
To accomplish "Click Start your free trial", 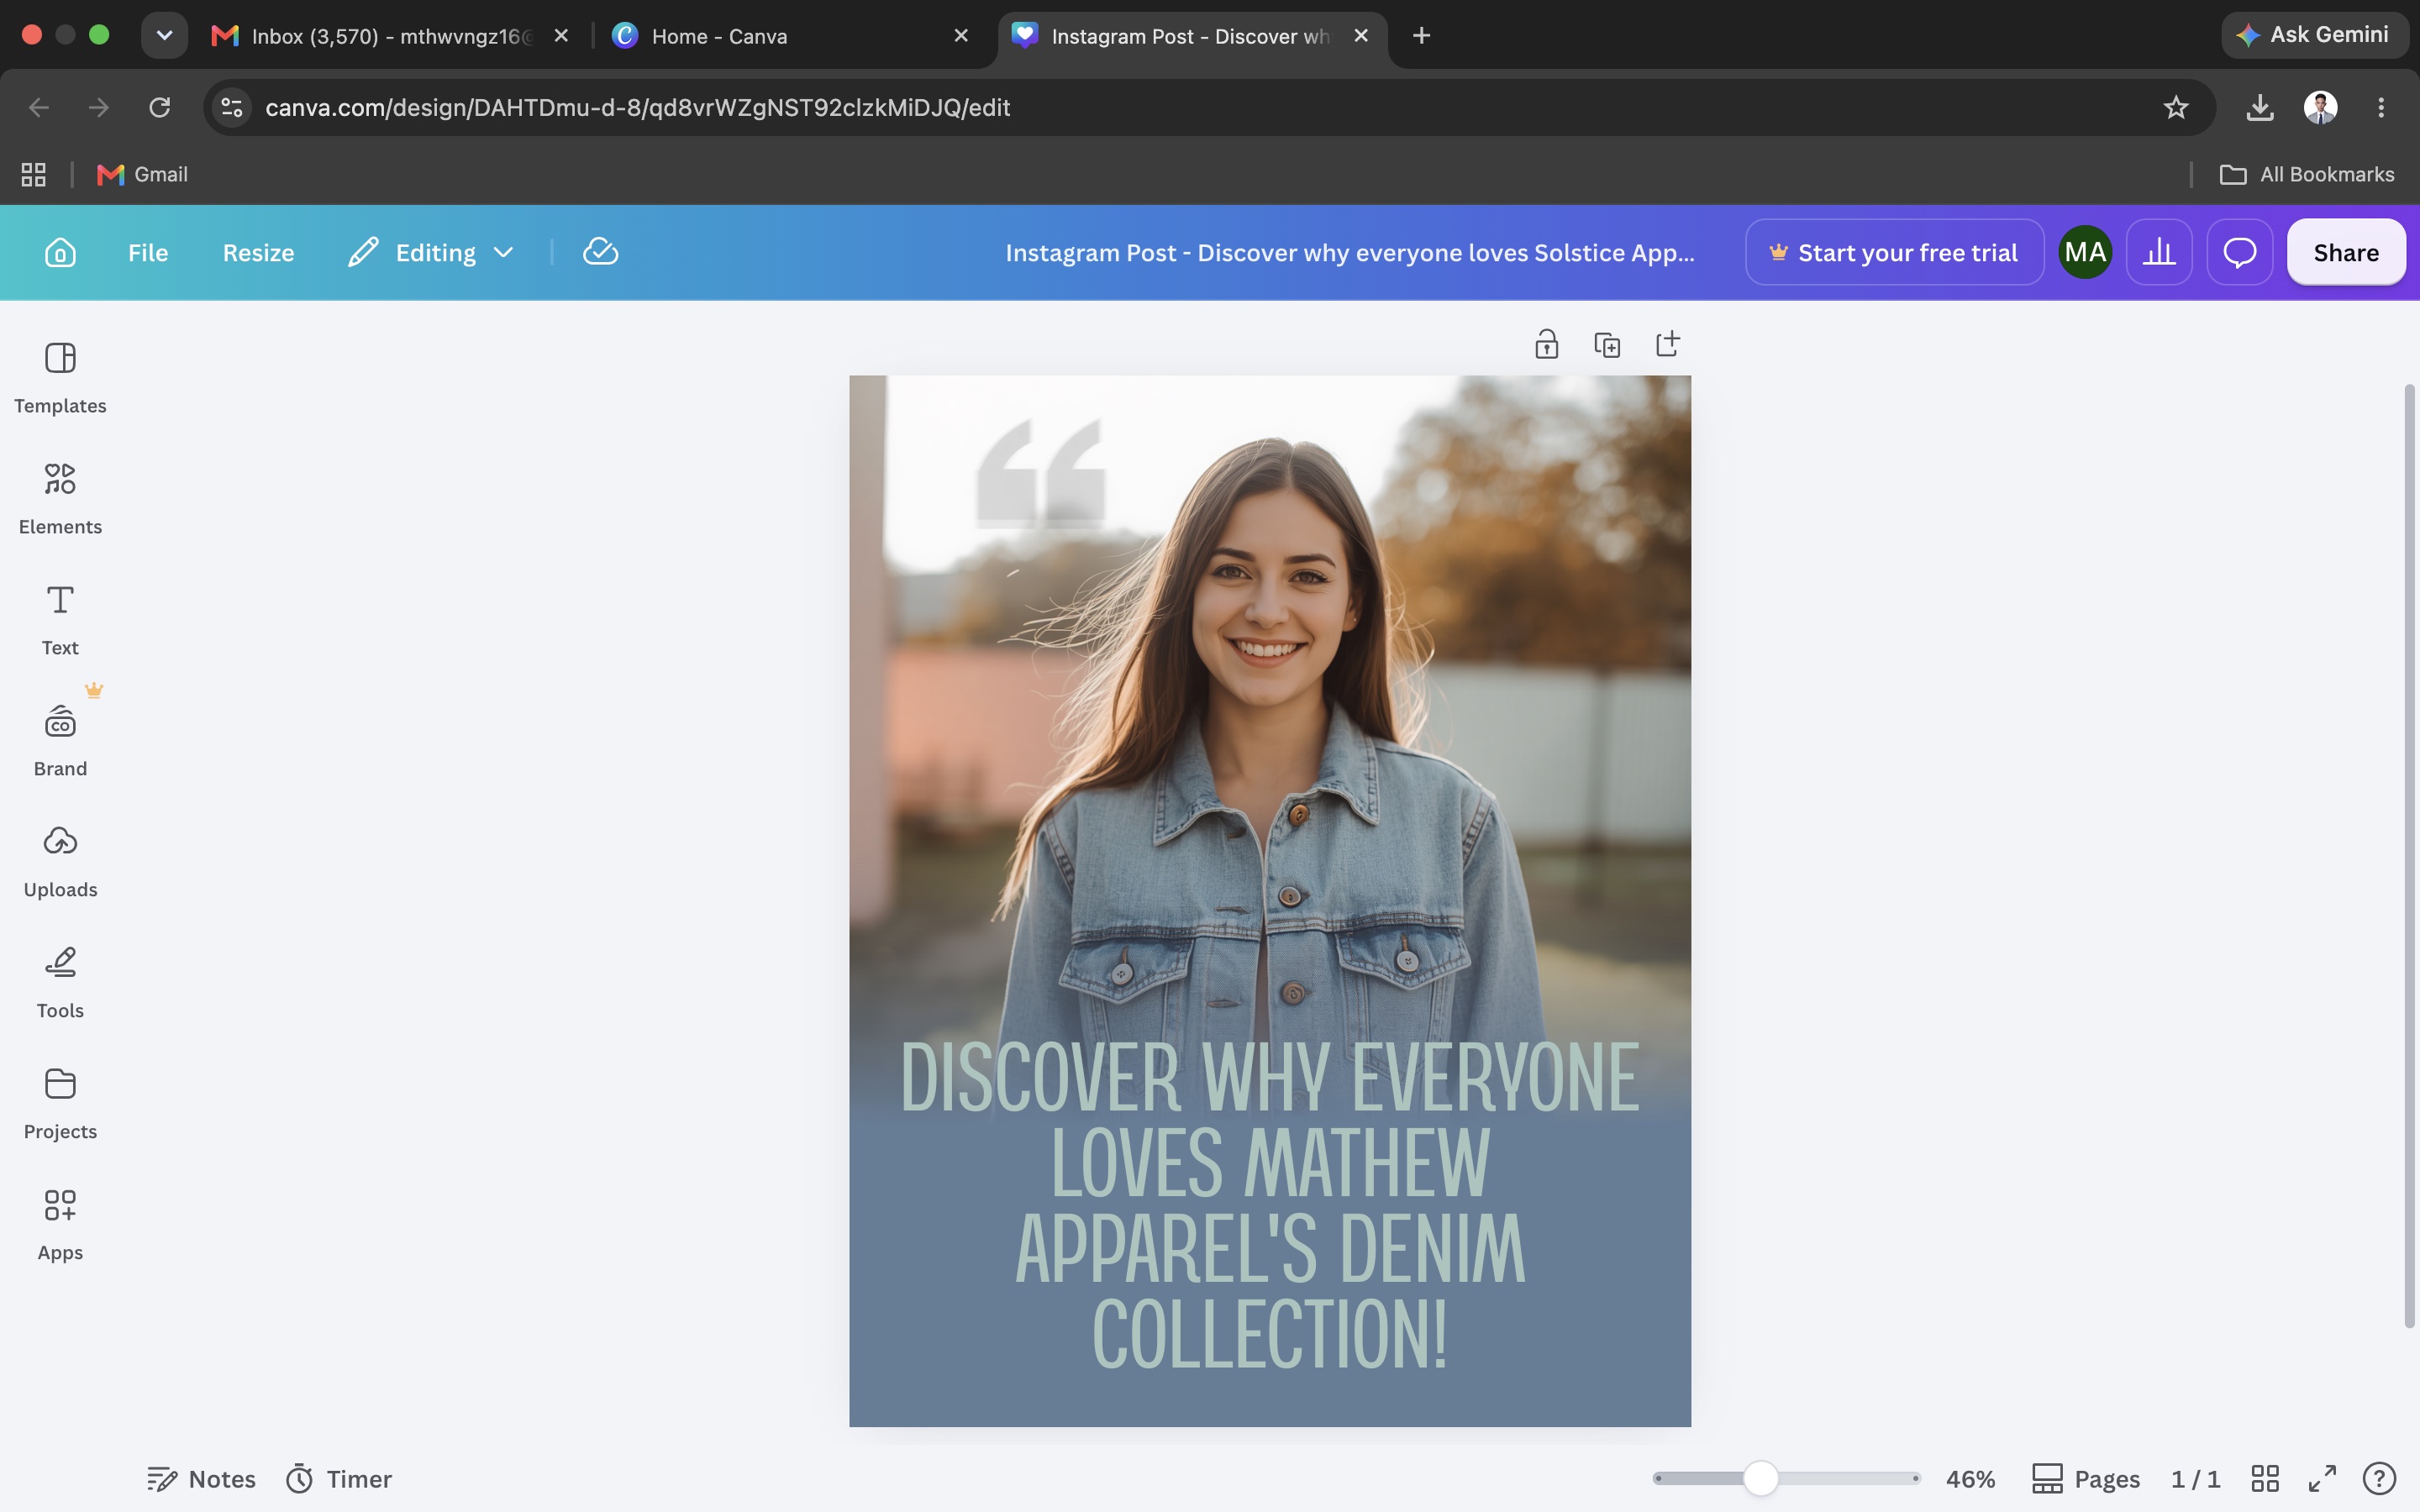I will pyautogui.click(x=1894, y=252).
